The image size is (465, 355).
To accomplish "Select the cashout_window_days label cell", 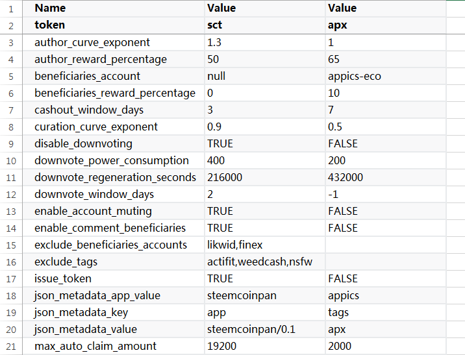I will click(x=89, y=110).
